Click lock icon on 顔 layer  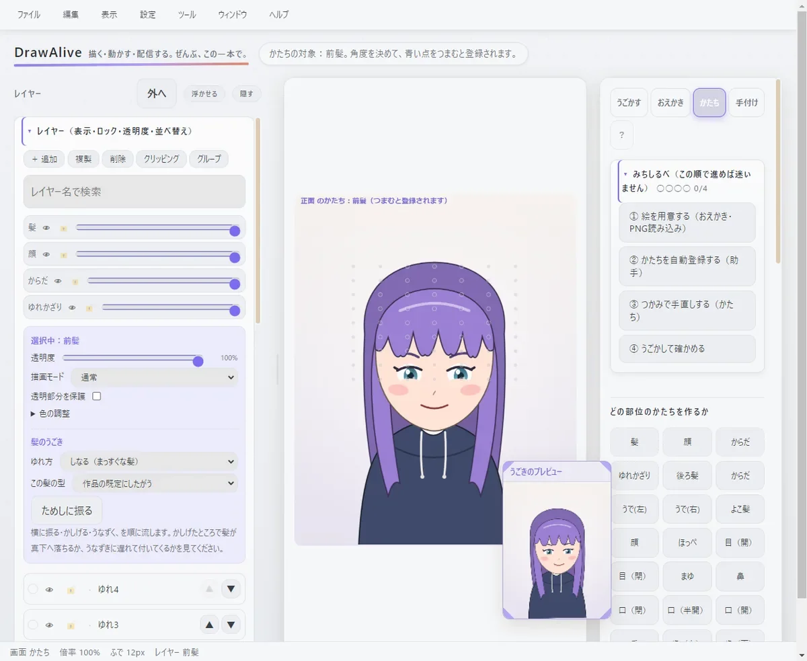click(63, 255)
